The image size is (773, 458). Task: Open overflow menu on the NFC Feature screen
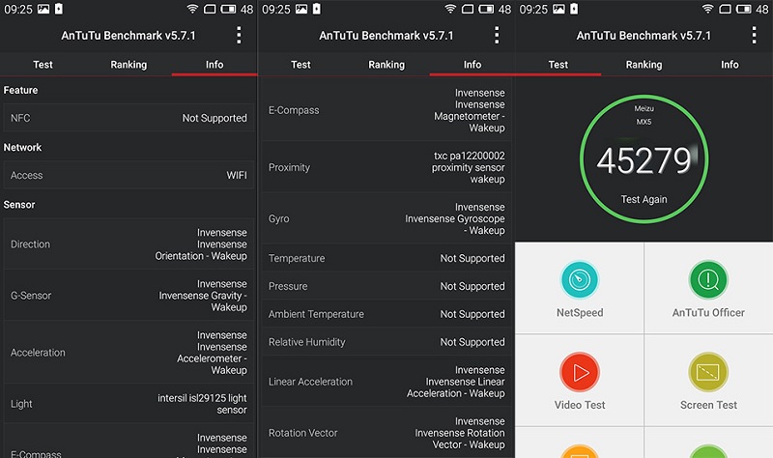click(x=239, y=36)
